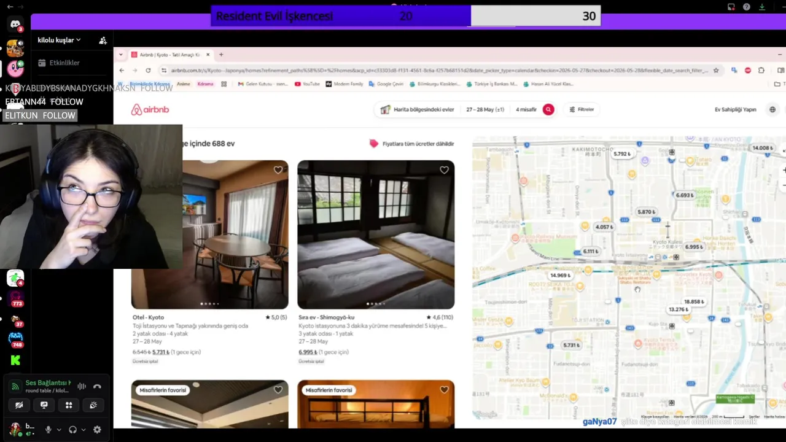Select the 6.111 ₺ map price marker
786x442 pixels.
591,251
